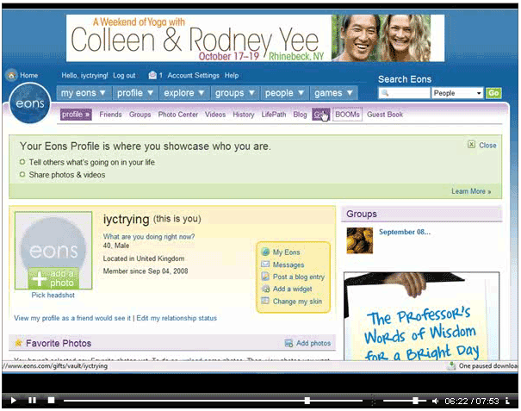This screenshot has height=411, width=521.
Task: Play the video
Action: coord(13,401)
